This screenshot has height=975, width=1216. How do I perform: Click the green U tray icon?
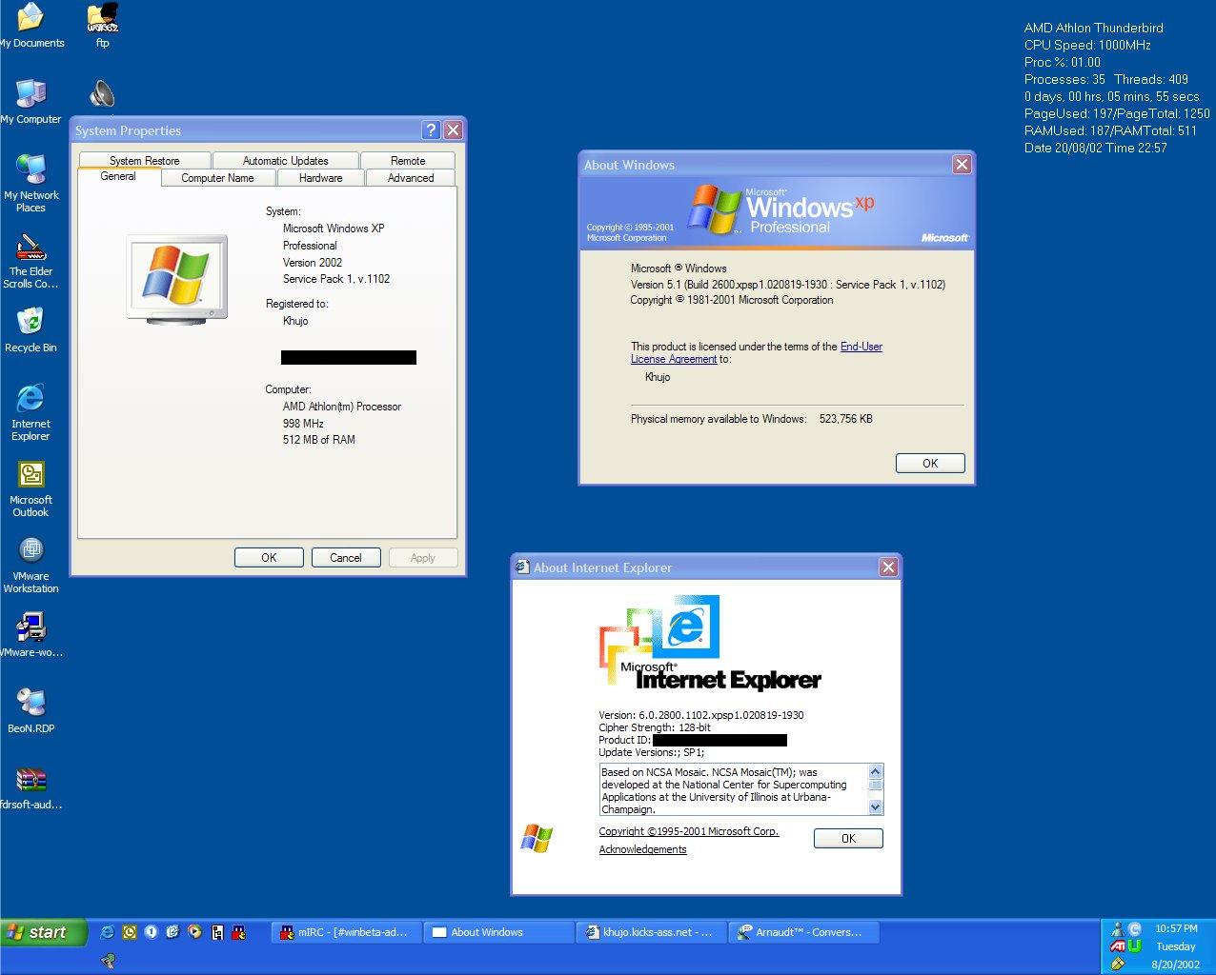coord(1134,946)
